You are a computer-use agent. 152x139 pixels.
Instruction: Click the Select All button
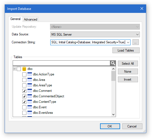point(128,64)
